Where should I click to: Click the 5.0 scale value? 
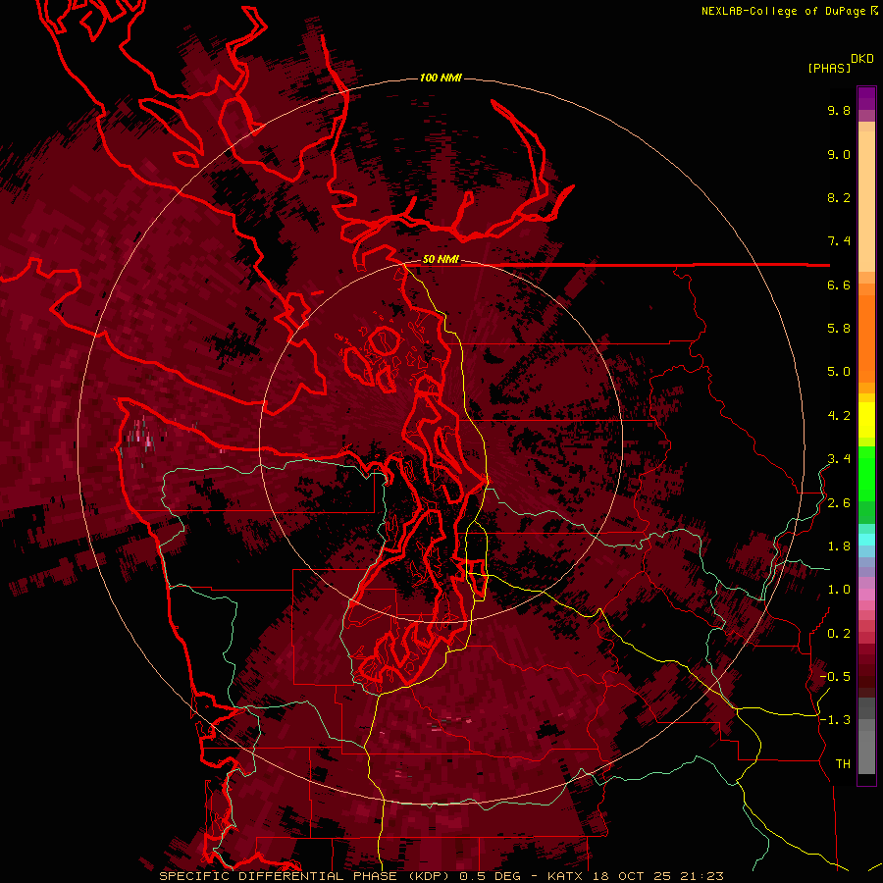click(x=839, y=372)
